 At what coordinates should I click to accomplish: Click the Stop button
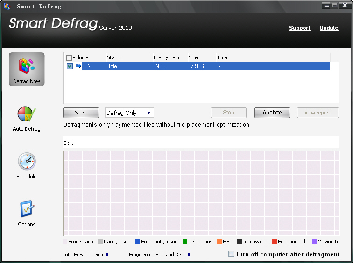(x=228, y=113)
